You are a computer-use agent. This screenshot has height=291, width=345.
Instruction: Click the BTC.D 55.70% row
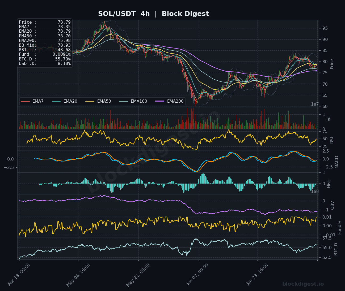(45, 59)
